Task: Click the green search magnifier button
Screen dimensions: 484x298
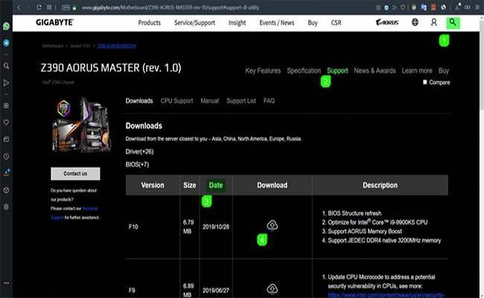Action: (453, 23)
